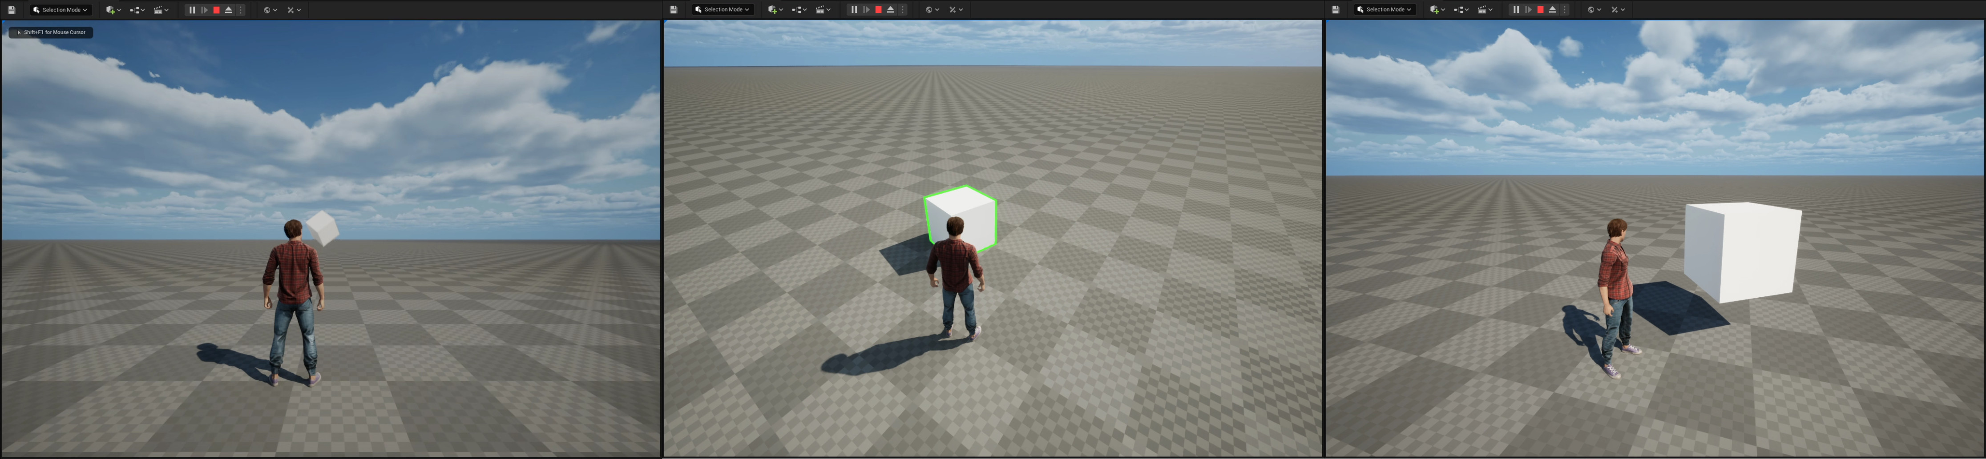The width and height of the screenshot is (1986, 459).
Task: Pause simulation in the left panel toolbar
Action: 192,10
